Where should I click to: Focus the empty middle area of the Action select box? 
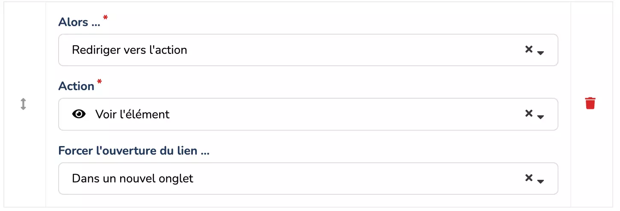(342, 114)
